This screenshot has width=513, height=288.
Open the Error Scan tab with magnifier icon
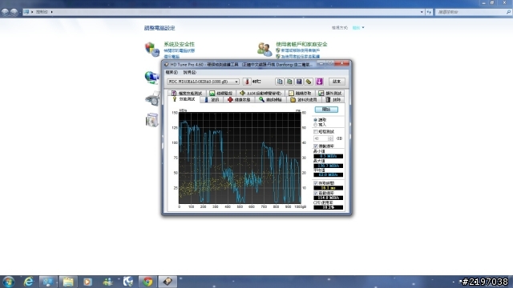coord(270,99)
